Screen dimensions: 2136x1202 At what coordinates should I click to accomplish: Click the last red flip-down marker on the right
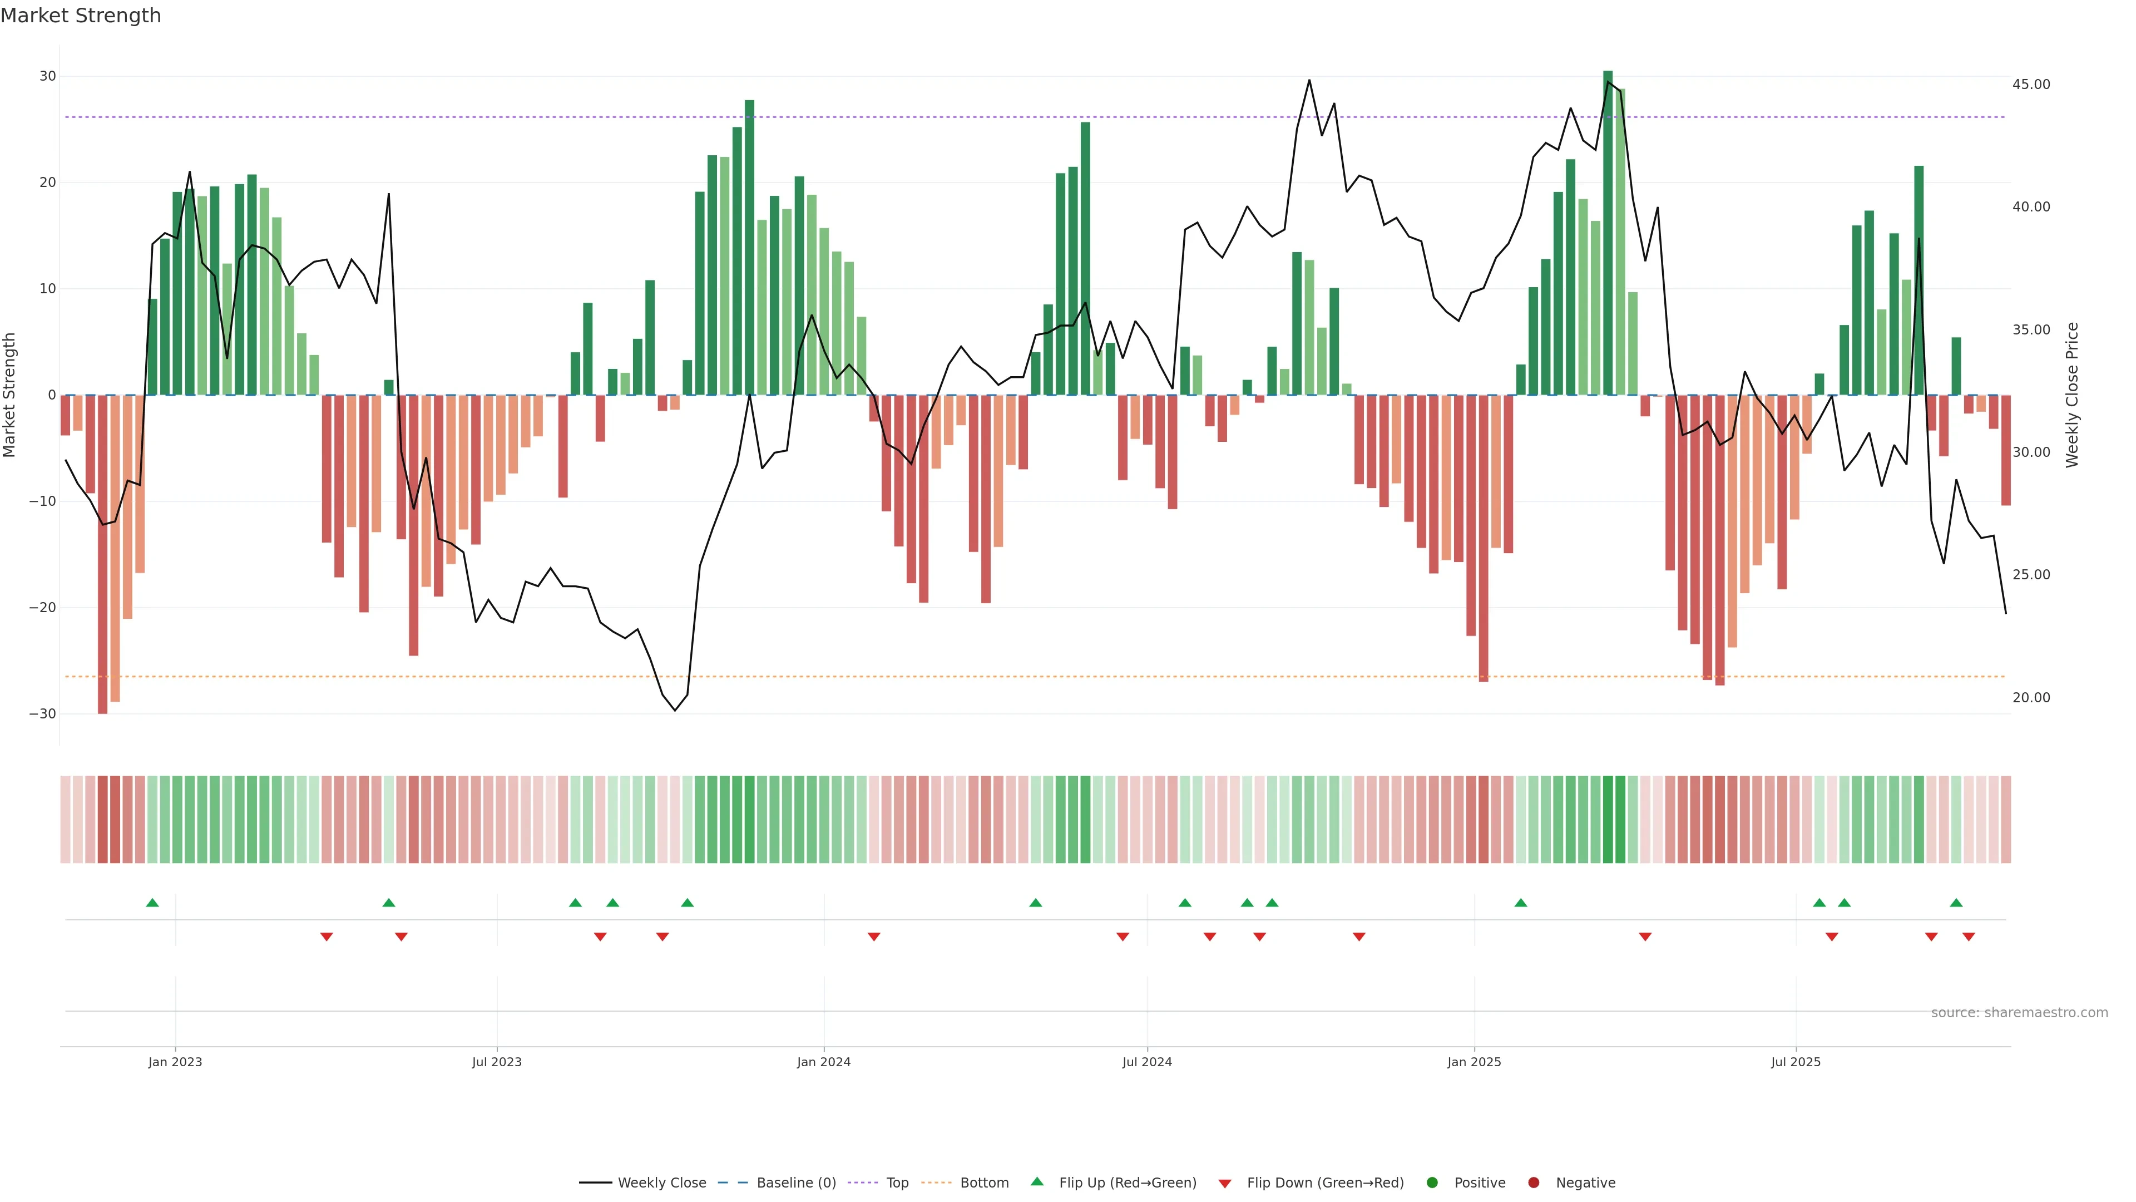click(x=1969, y=937)
